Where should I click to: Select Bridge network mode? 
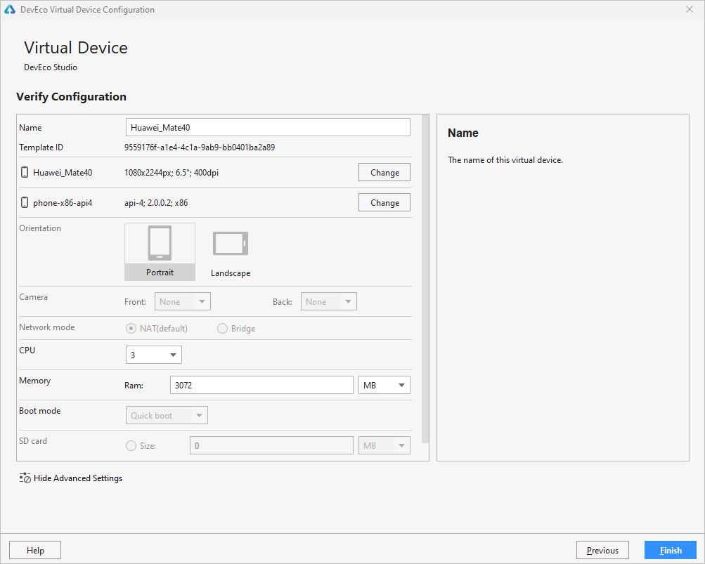pos(222,329)
